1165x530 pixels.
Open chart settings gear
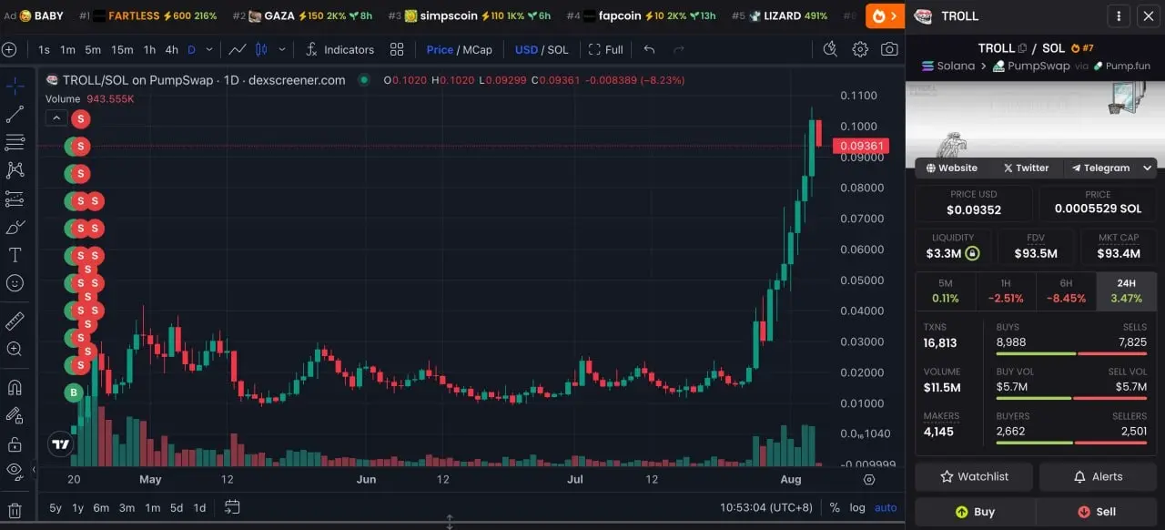click(x=860, y=49)
